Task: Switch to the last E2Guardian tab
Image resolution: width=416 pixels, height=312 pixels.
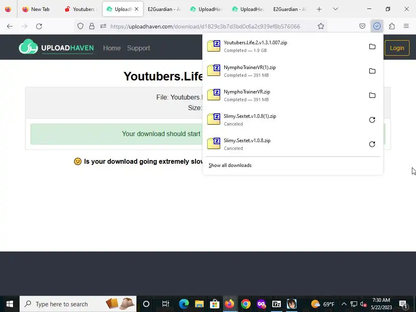Action: pyautogui.click(x=290, y=9)
